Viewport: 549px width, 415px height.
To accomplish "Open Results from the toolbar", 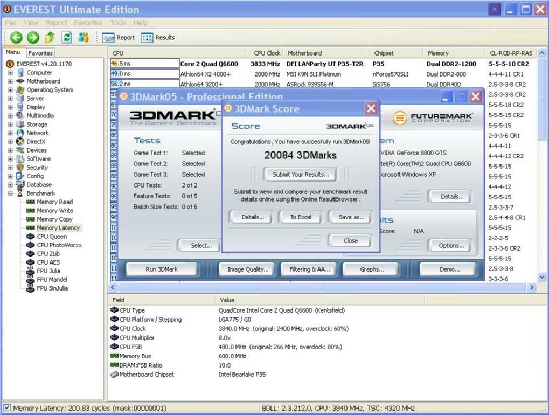I will [157, 38].
